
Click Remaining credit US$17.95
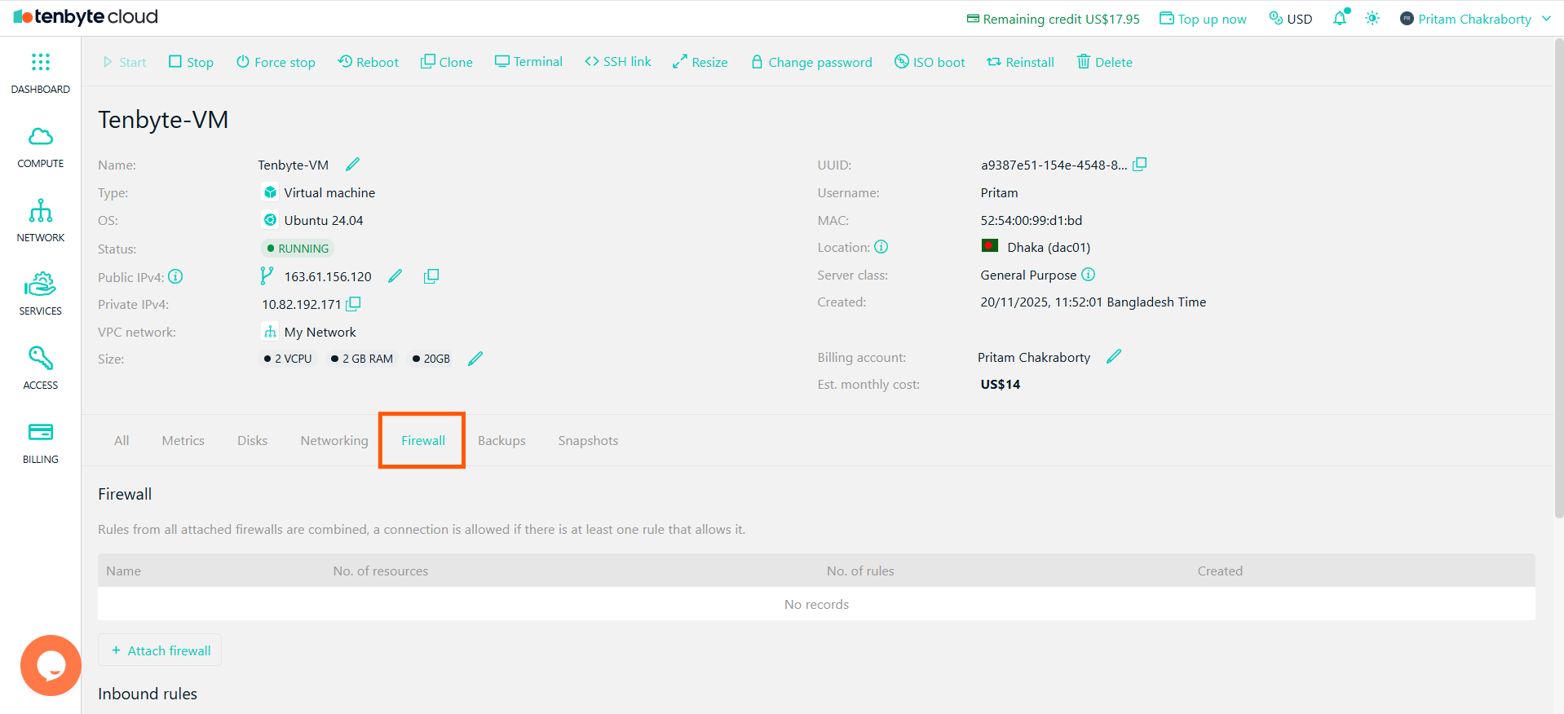(1053, 19)
